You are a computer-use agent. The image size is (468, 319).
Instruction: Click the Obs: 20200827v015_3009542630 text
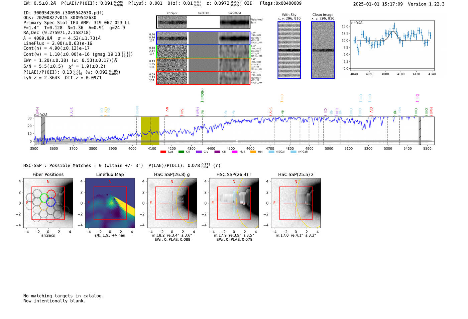click(60, 18)
